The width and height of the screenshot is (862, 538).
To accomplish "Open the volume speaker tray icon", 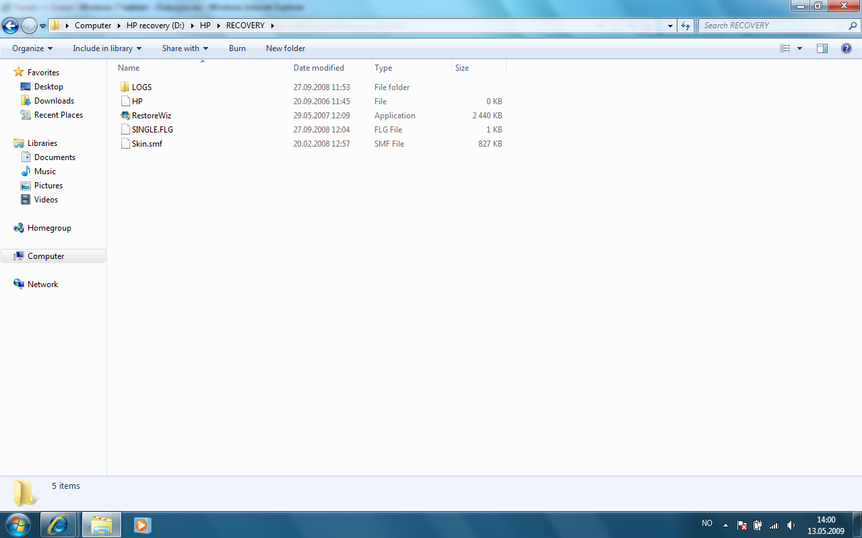I will tap(791, 525).
